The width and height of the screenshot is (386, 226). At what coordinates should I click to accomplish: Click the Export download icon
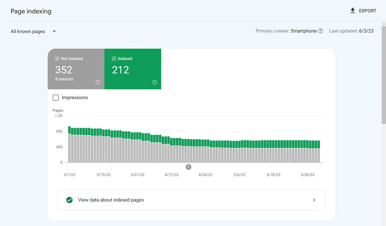(353, 11)
